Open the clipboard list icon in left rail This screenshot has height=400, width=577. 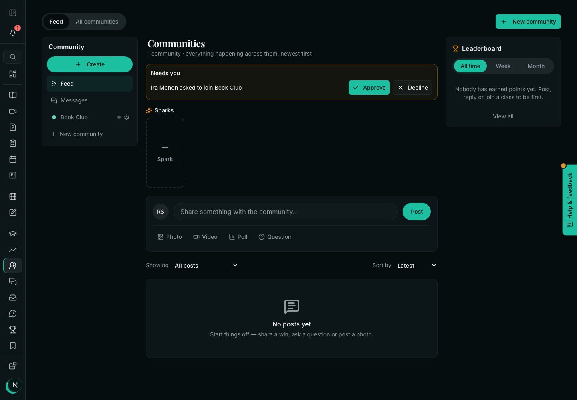13,143
